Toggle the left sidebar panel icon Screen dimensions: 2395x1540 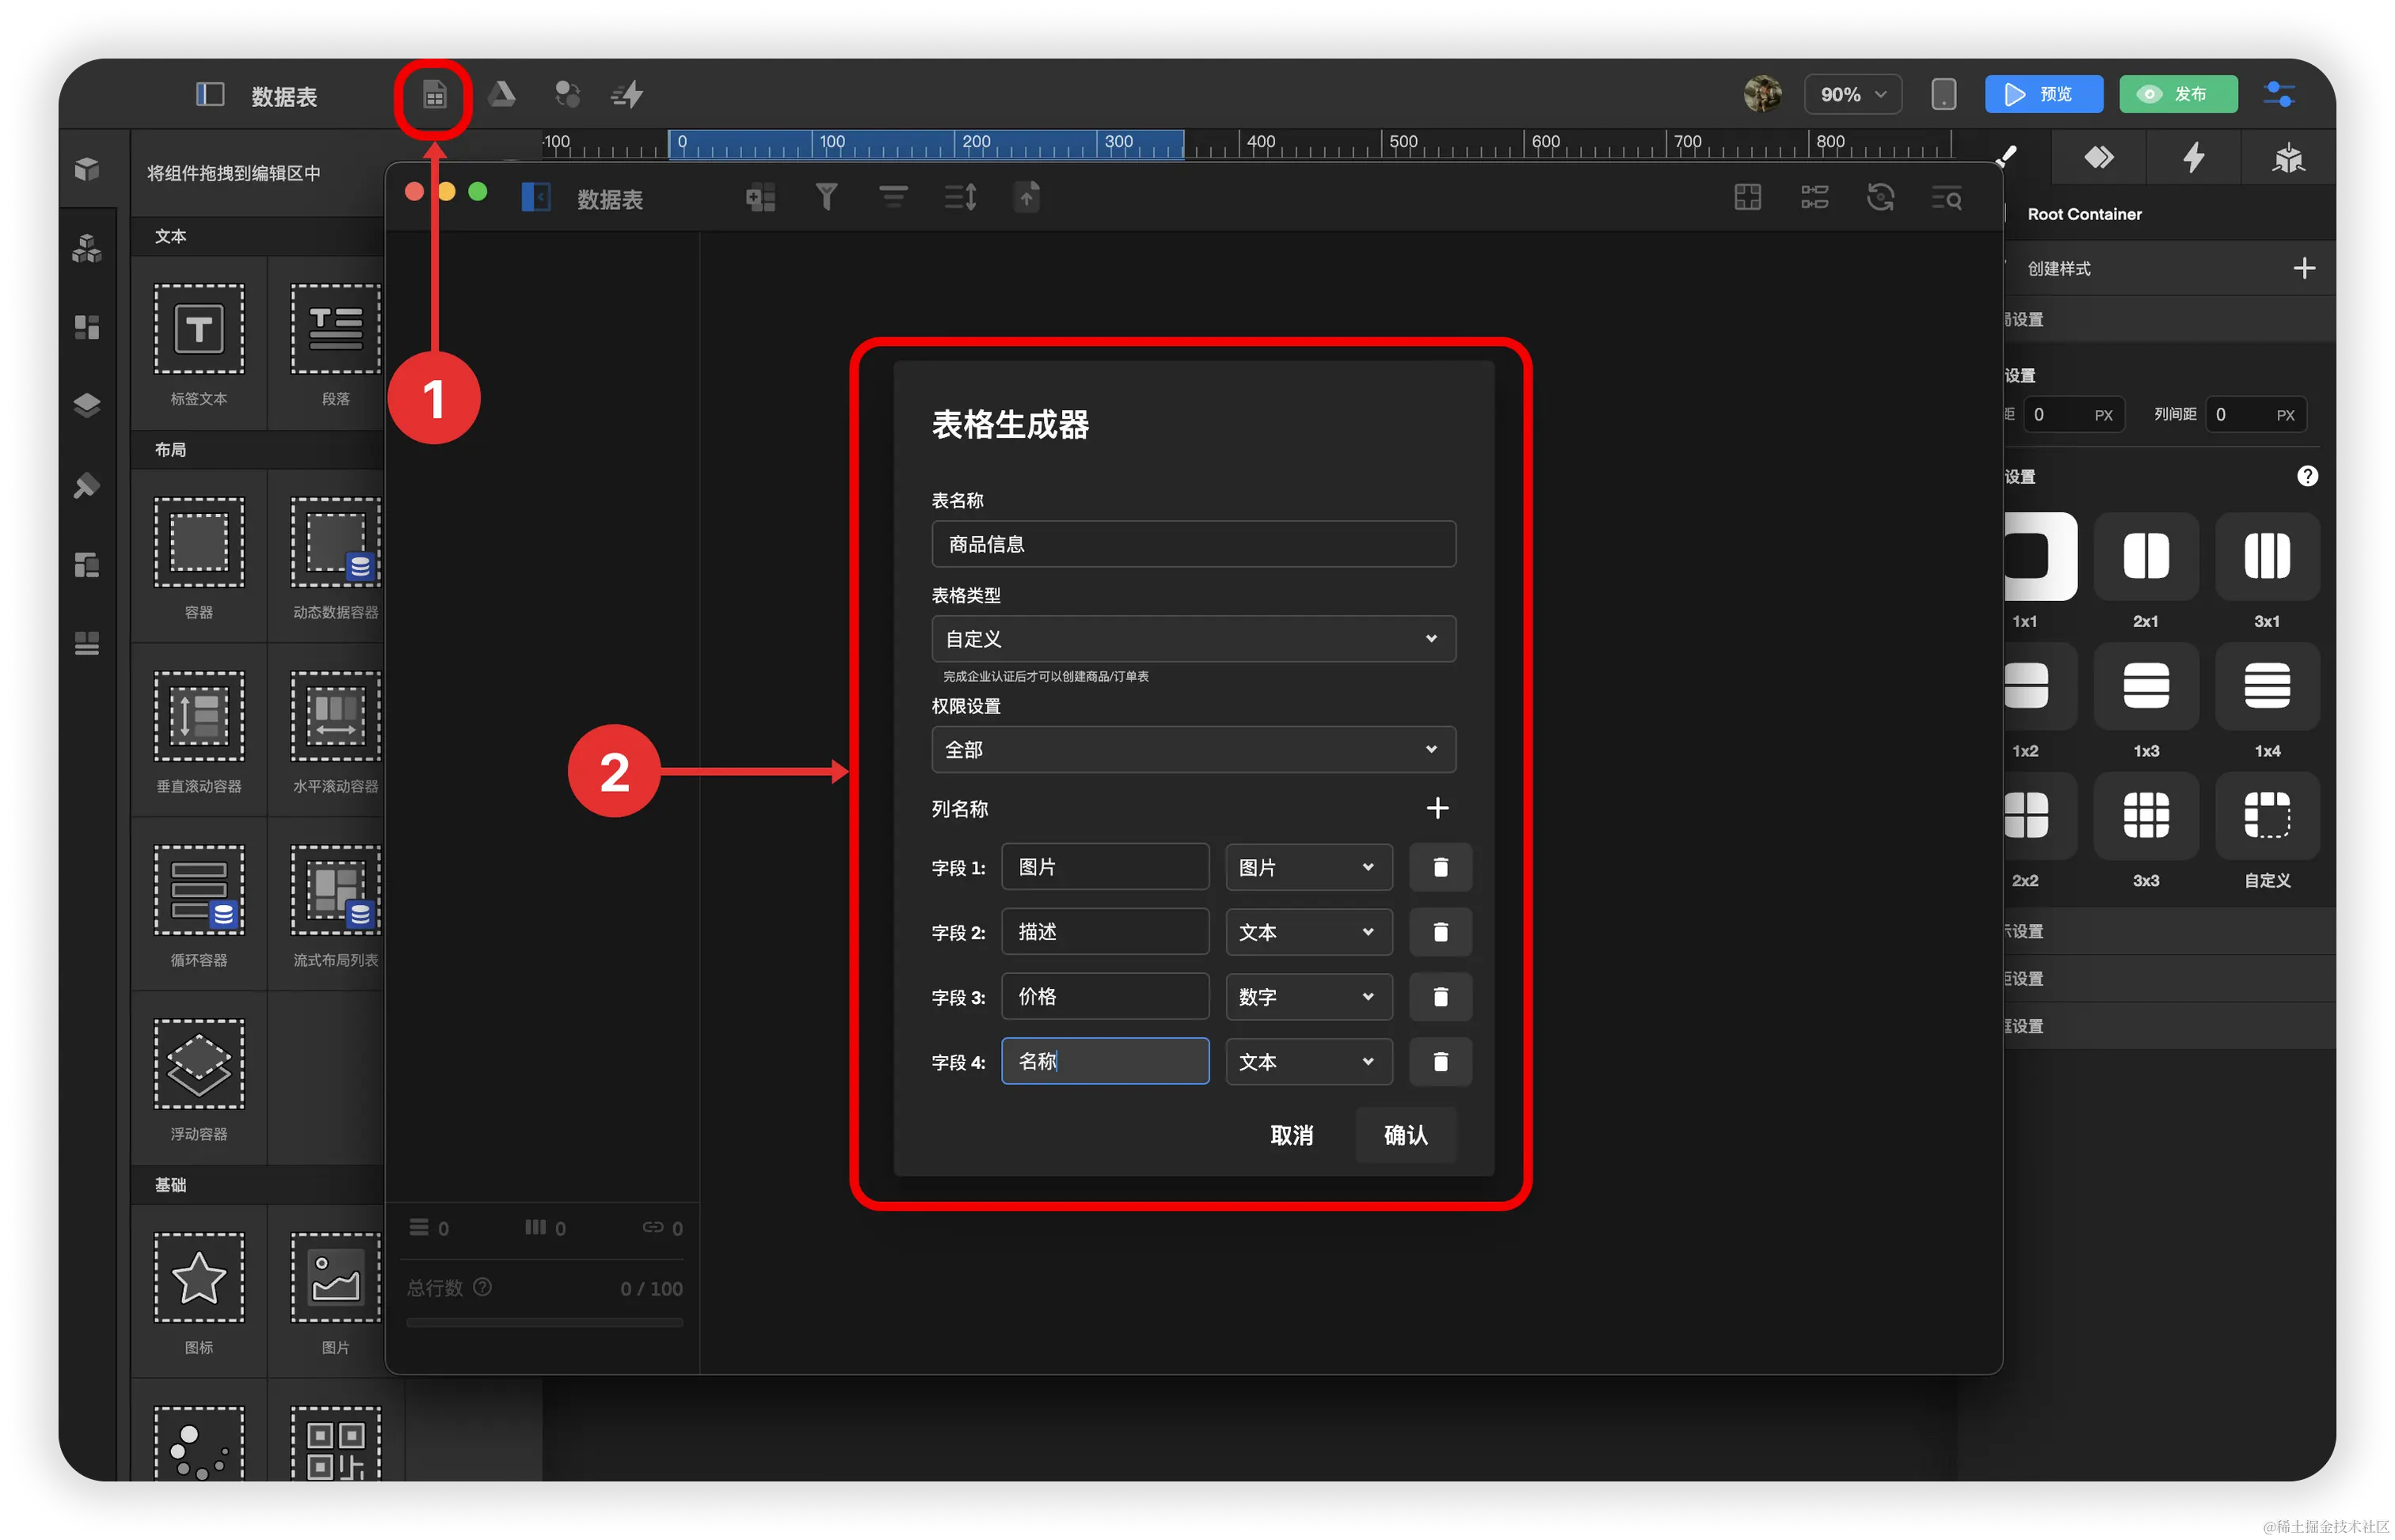(x=210, y=95)
